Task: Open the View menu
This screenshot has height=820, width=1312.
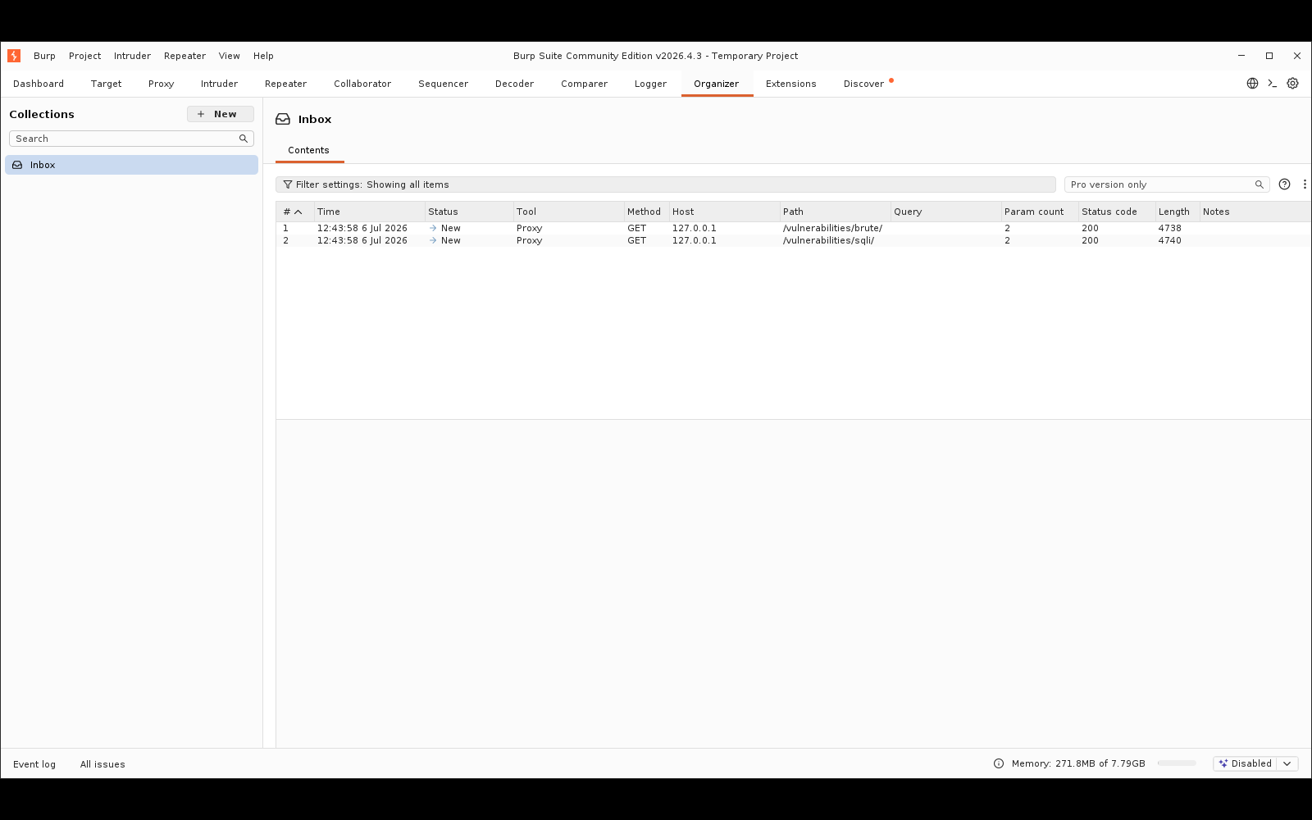Action: click(229, 56)
